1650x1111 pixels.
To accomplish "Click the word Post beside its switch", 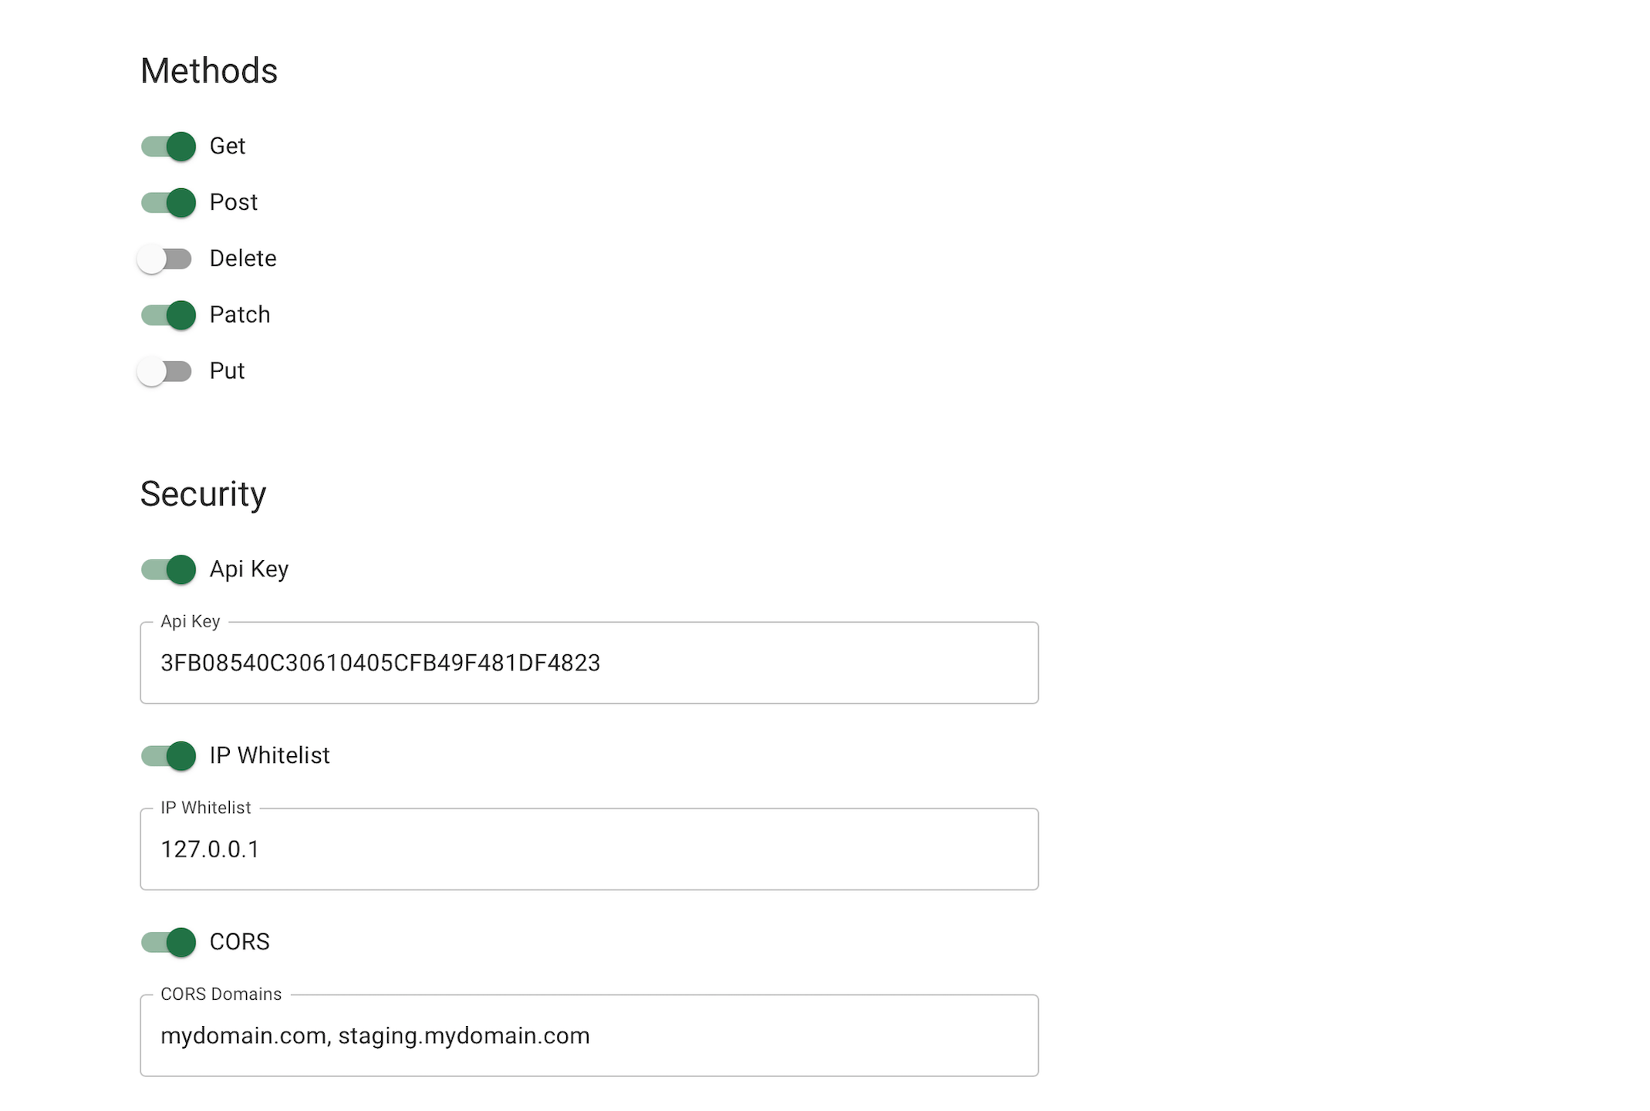I will click(x=234, y=202).
